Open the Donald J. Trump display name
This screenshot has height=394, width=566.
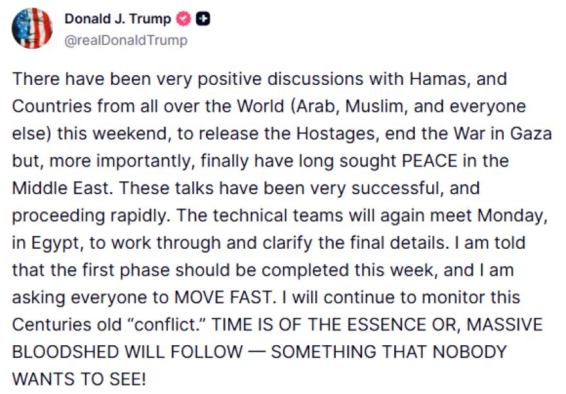tap(118, 19)
